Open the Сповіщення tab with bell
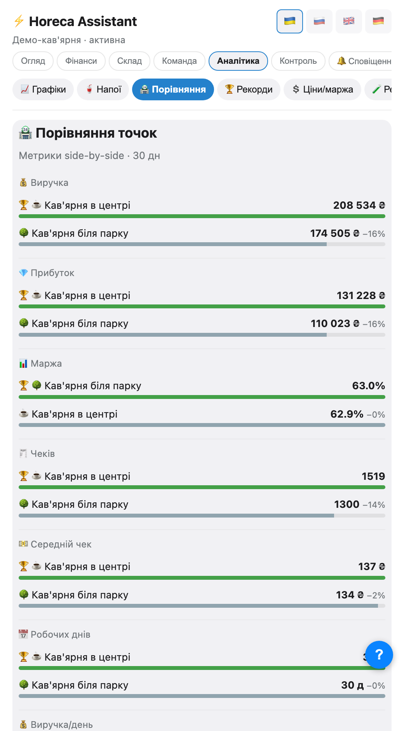The height and width of the screenshot is (731, 404). [360, 61]
